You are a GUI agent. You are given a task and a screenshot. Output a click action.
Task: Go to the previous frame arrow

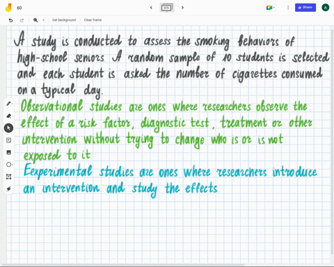pyautogui.click(x=151, y=8)
